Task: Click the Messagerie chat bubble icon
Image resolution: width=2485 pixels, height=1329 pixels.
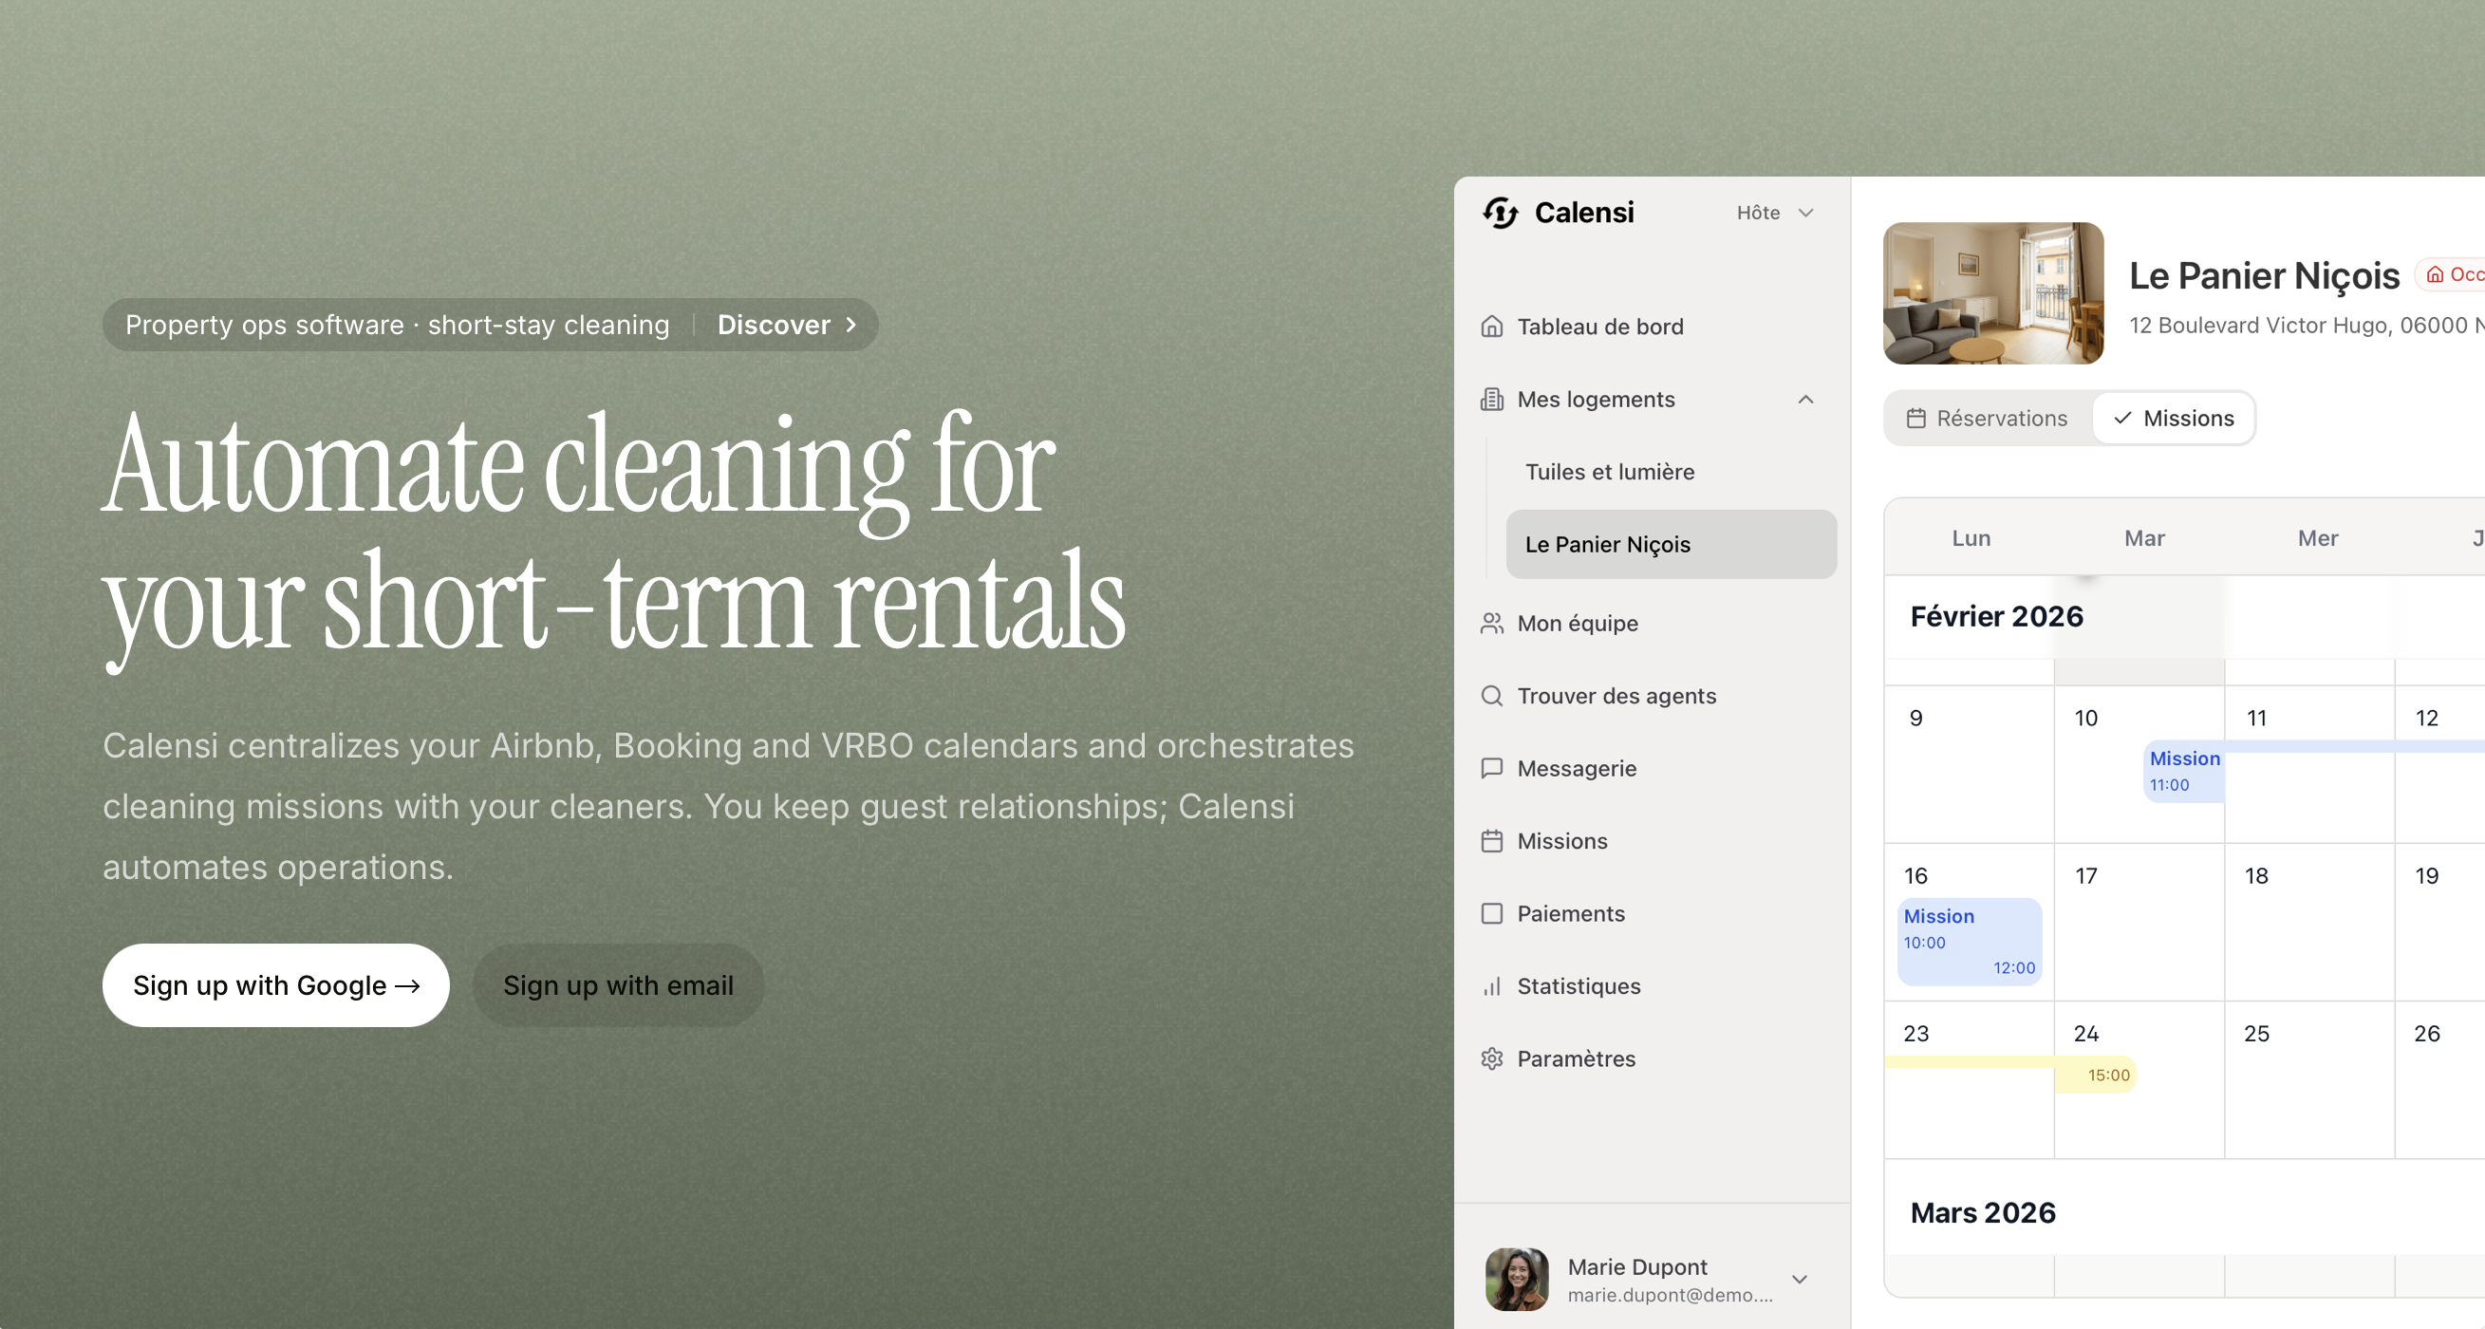Action: pyautogui.click(x=1491, y=768)
